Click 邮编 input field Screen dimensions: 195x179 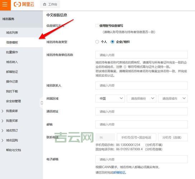tap(141, 124)
